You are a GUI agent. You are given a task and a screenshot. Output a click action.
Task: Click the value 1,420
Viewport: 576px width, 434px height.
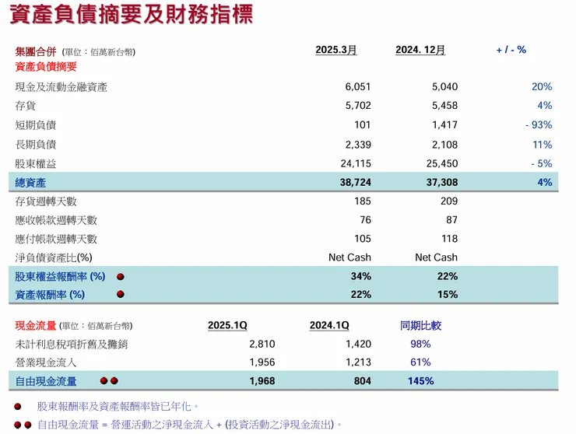coord(358,344)
